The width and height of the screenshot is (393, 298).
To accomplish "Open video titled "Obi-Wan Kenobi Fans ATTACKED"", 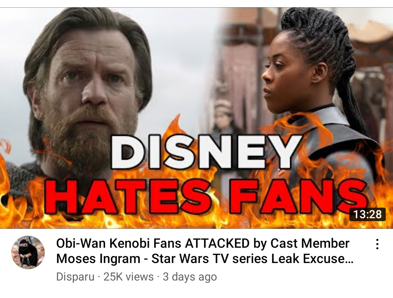I will tap(205, 251).
